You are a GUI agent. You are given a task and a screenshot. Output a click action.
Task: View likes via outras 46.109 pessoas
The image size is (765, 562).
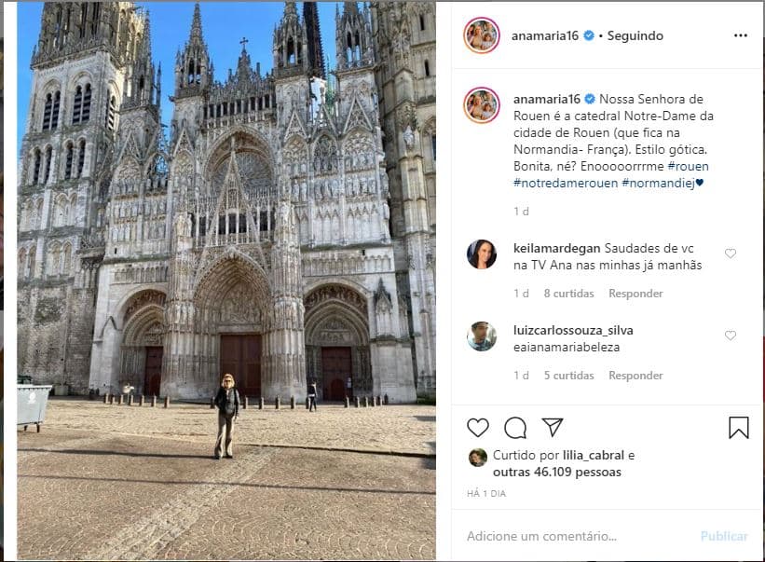click(x=556, y=472)
